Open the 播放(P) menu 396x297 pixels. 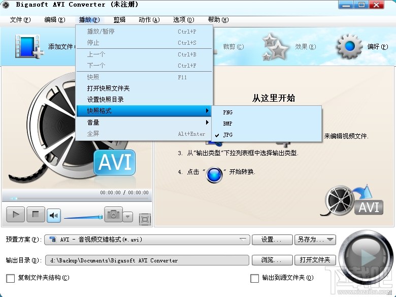(x=89, y=20)
